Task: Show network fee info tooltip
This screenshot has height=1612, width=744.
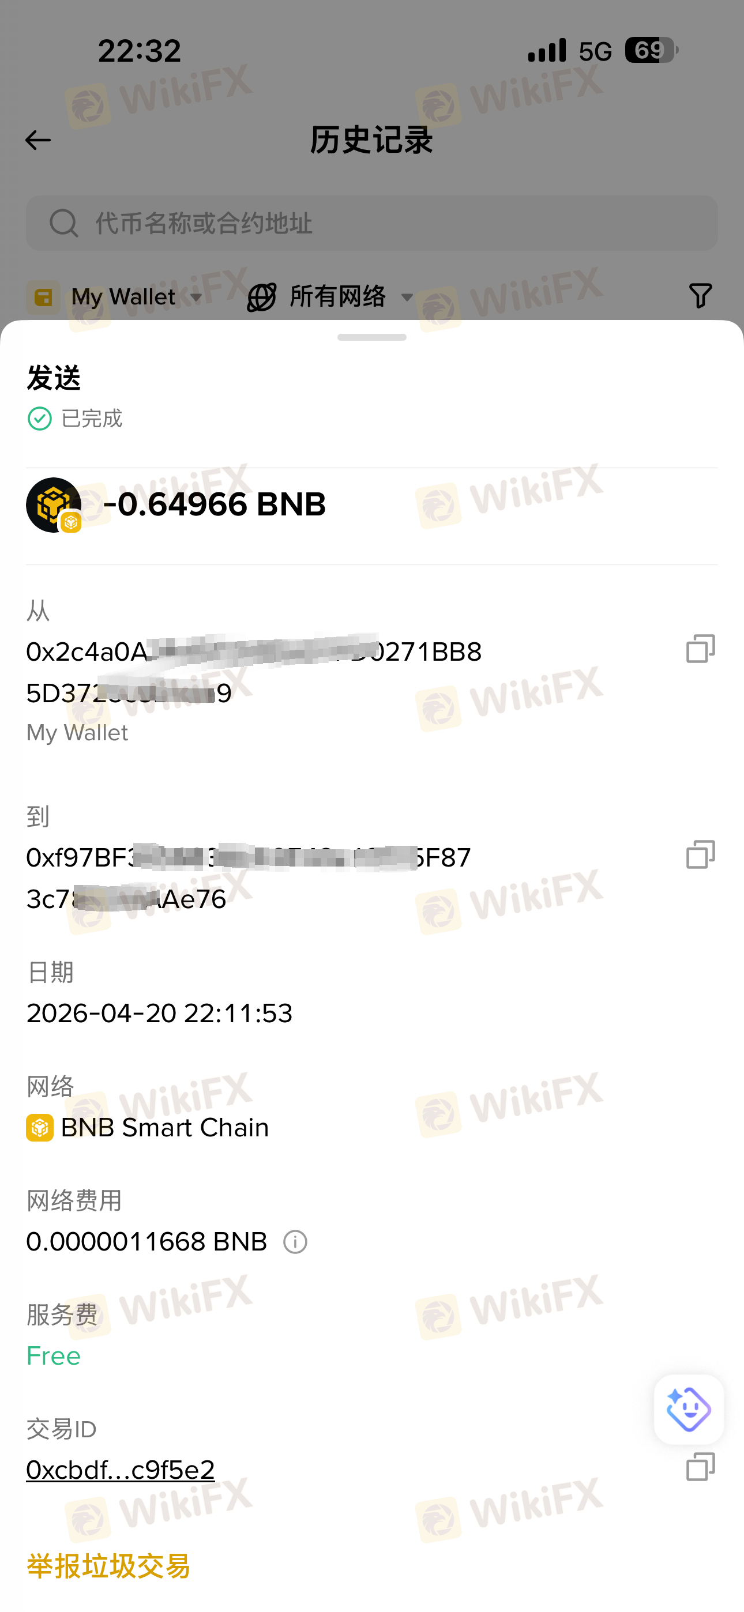Action: (x=295, y=1242)
